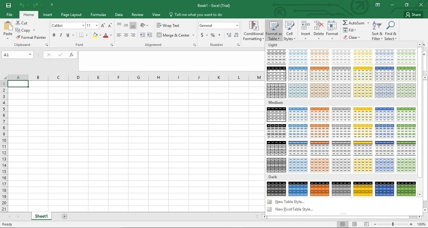
Task: Open the Sort & Filter dropdown
Action: pyautogui.click(x=377, y=30)
